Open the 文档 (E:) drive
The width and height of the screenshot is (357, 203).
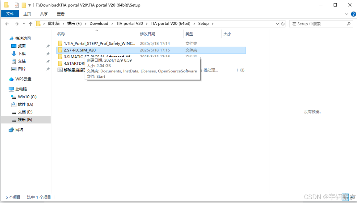(25, 112)
